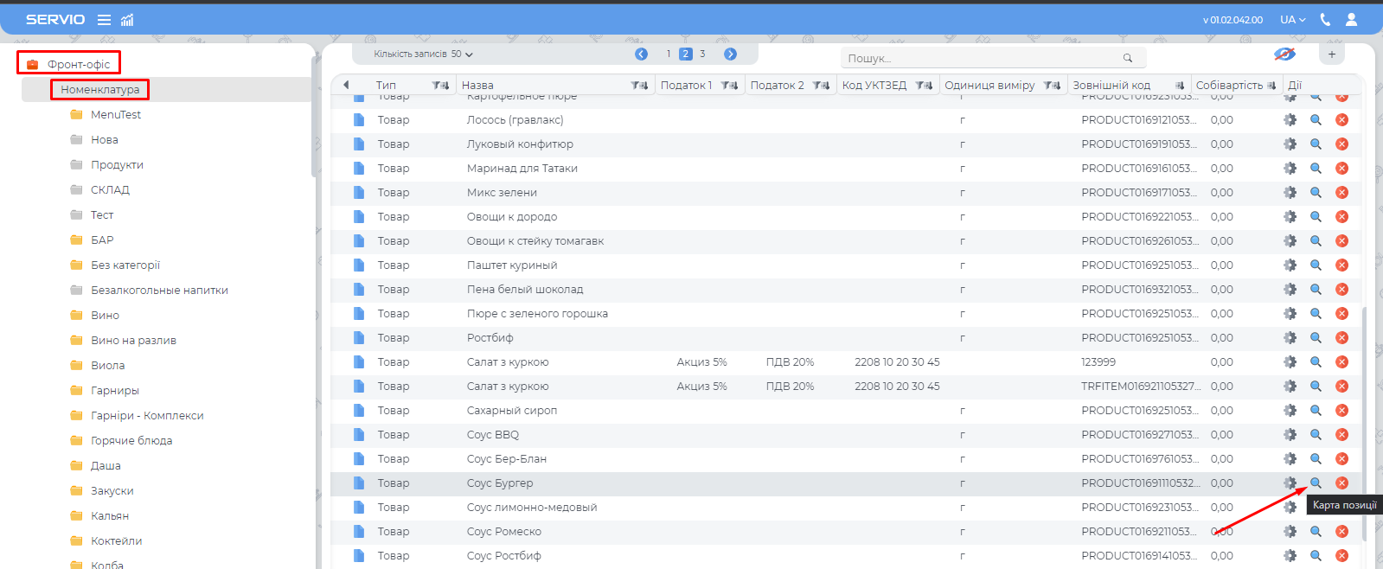The width and height of the screenshot is (1383, 569).
Task: Open the UA language dropdown
Action: [x=1292, y=20]
